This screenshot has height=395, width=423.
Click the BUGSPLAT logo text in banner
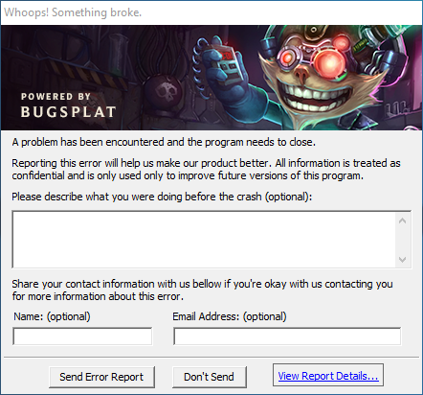click(68, 112)
